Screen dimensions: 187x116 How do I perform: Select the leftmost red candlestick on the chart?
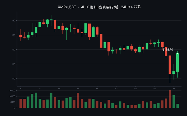click(x=21, y=36)
